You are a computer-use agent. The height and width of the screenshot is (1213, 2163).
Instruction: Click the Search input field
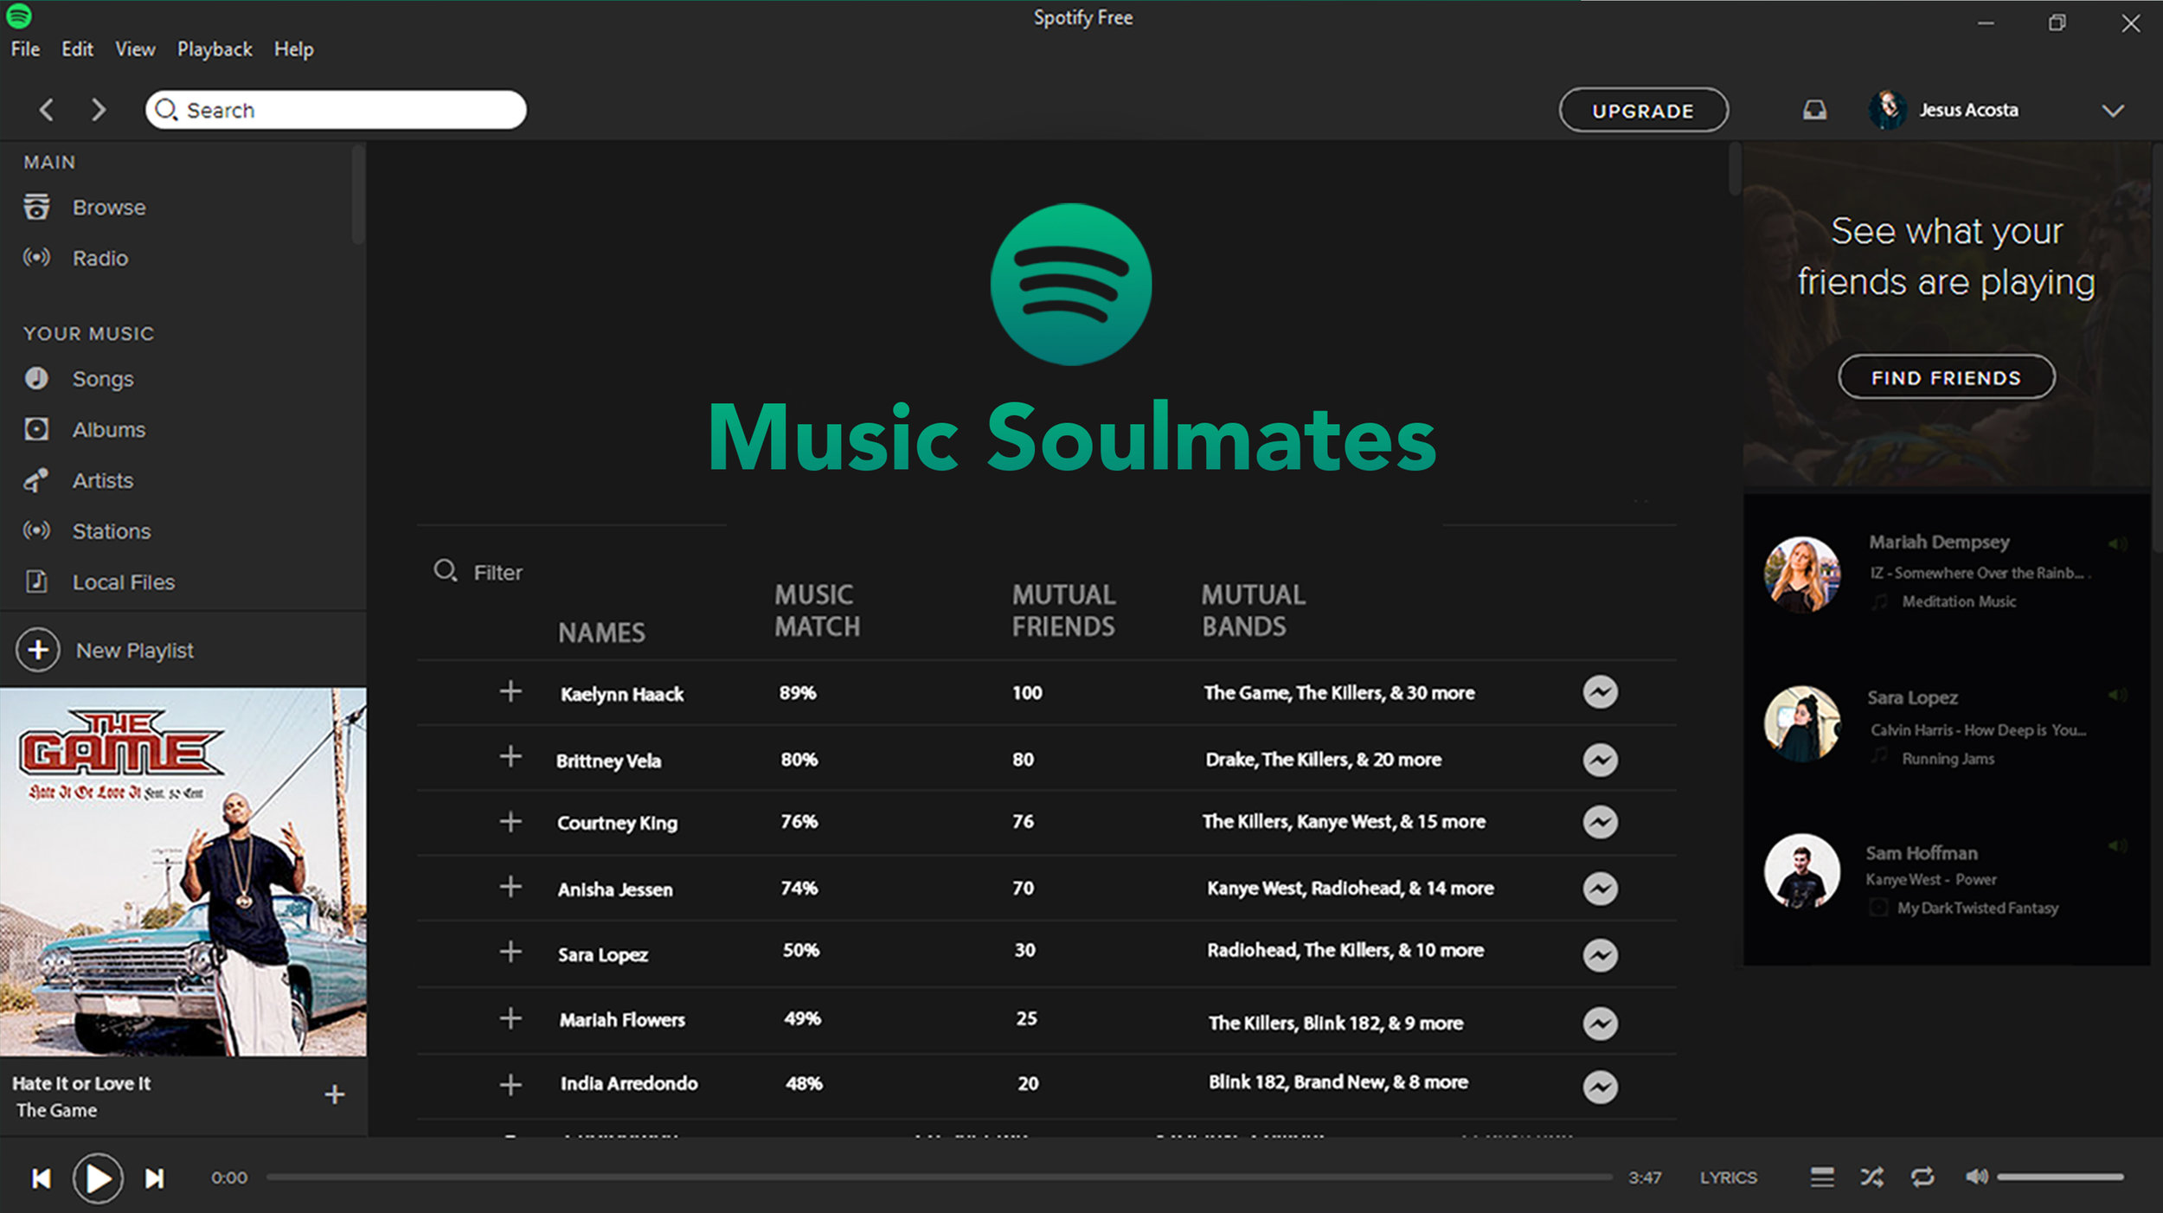click(346, 110)
